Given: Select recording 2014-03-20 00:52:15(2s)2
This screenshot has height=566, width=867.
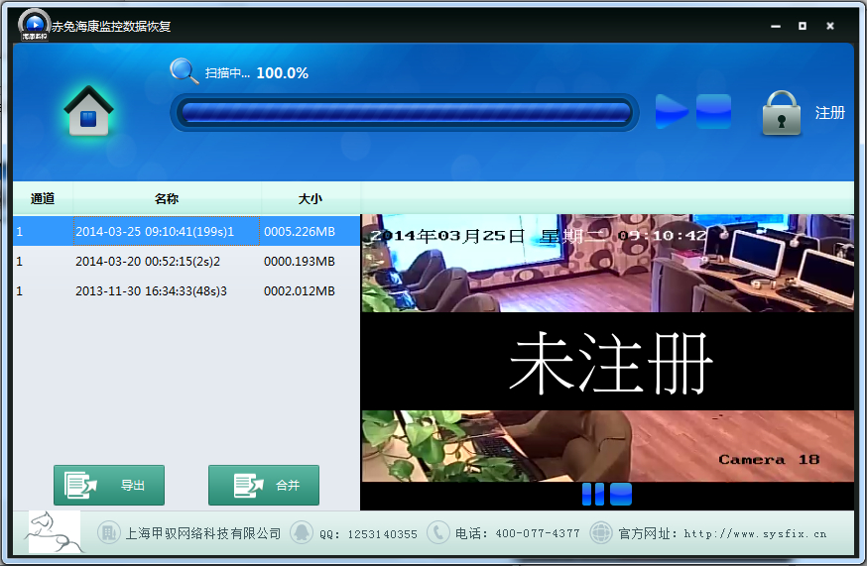Looking at the screenshot, I should 148,262.
